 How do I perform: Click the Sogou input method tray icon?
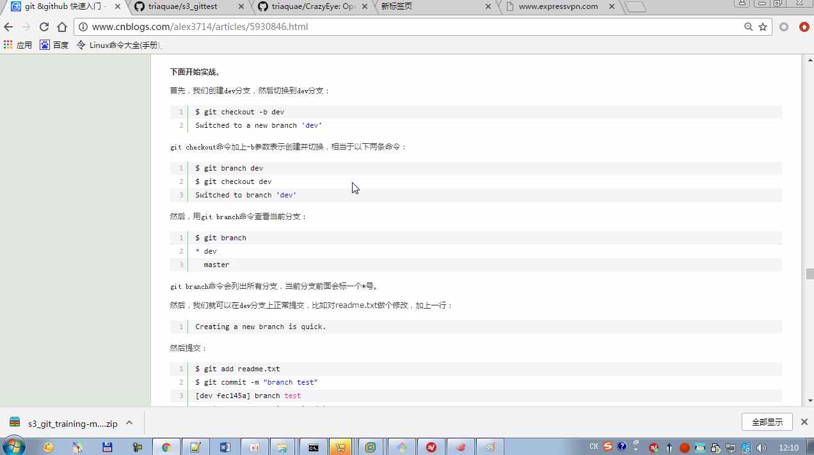[x=608, y=447]
